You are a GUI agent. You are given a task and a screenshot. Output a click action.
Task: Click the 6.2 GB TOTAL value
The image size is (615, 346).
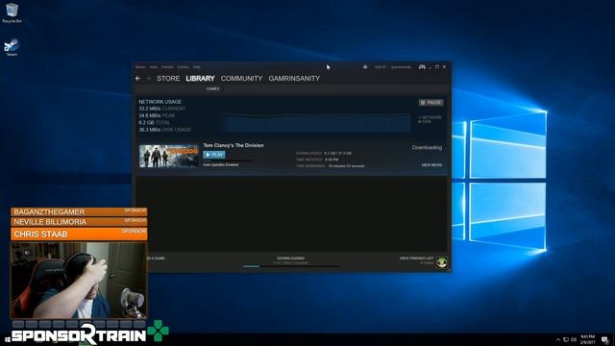coord(155,123)
